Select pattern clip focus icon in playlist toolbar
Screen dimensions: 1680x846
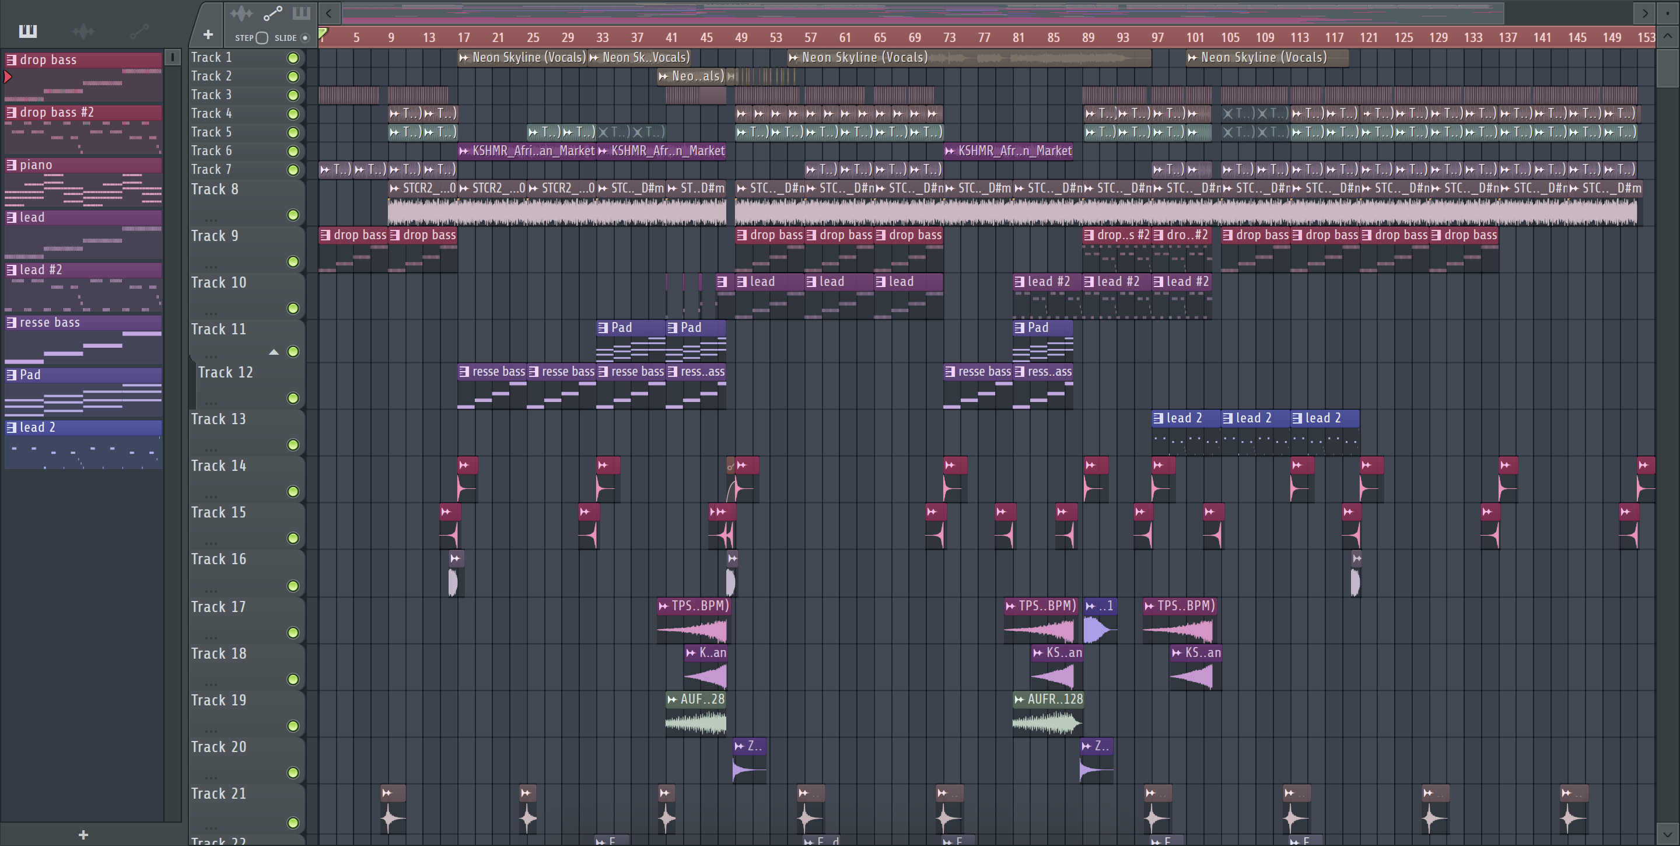[302, 13]
